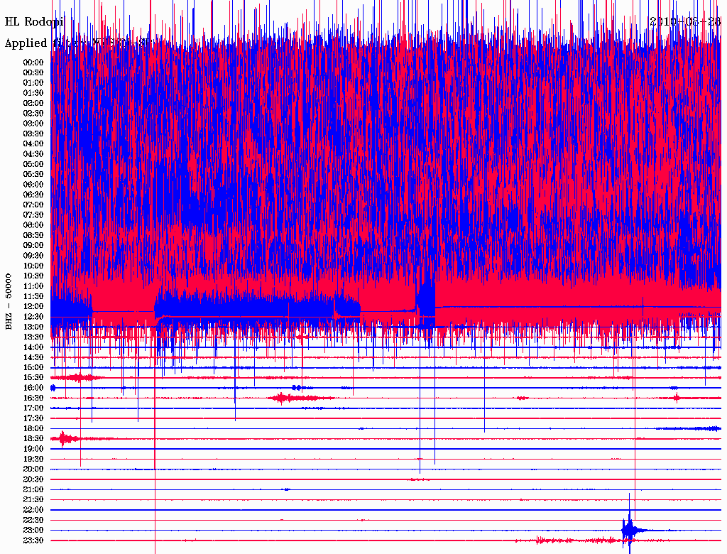This screenshot has height=554, width=727.
Task: Select the 04:00 time label
Action: coord(33,144)
